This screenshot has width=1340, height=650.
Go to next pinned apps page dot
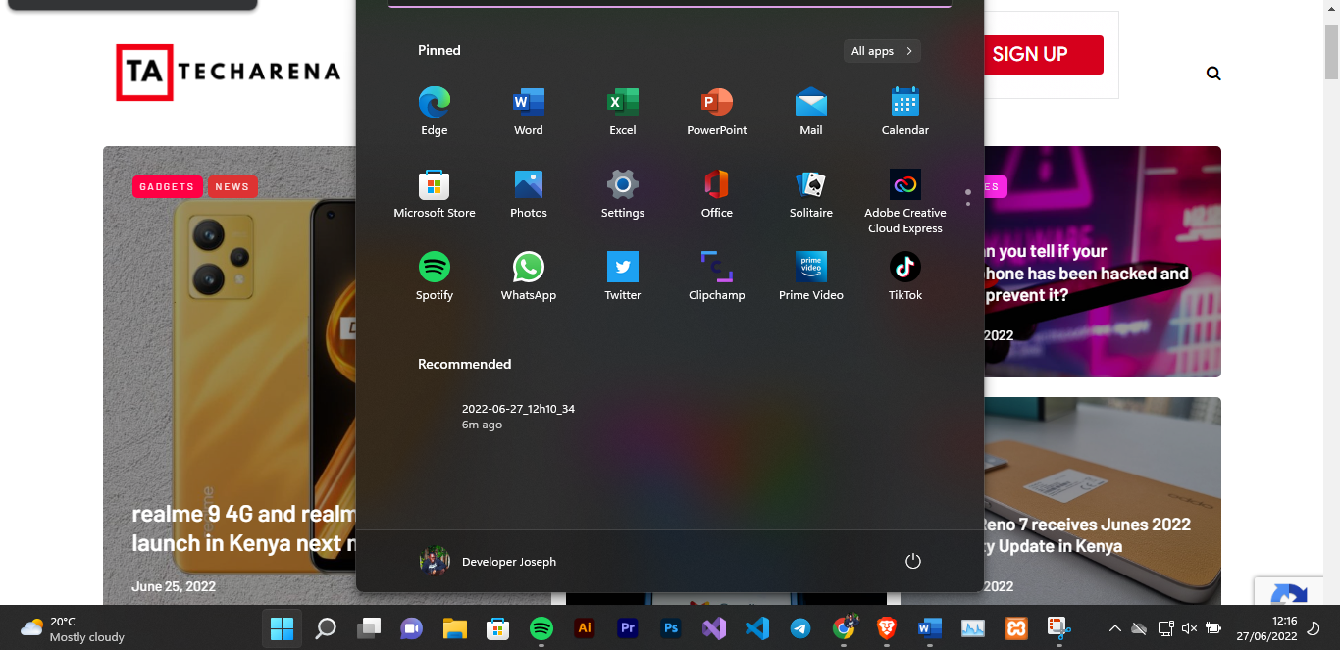click(967, 203)
